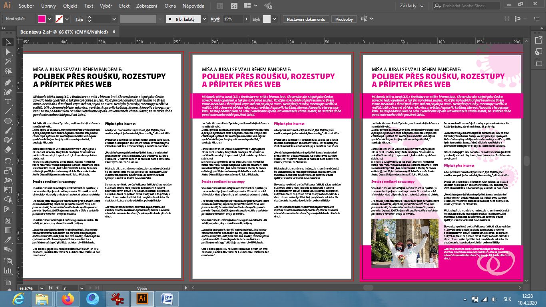The height and width of the screenshot is (307, 546).
Task: Open Adobe Bridge via Br icon
Action: (219, 6)
